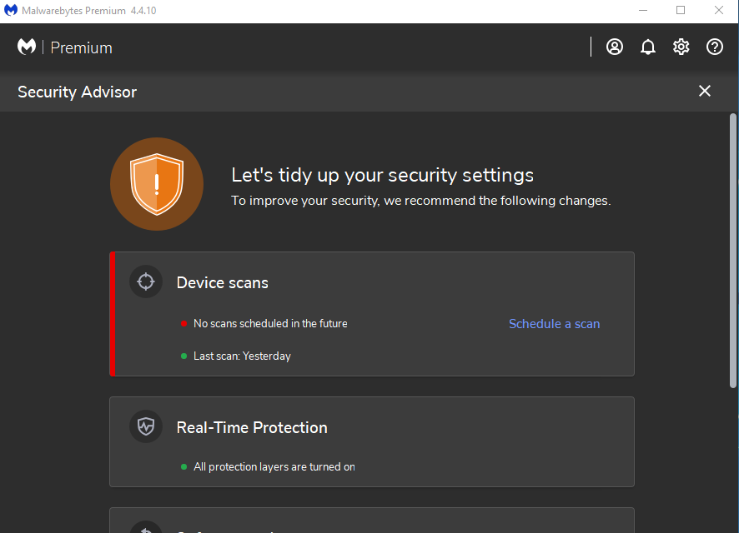Close the Security Advisor panel
Image resolution: width=739 pixels, height=533 pixels.
click(705, 91)
